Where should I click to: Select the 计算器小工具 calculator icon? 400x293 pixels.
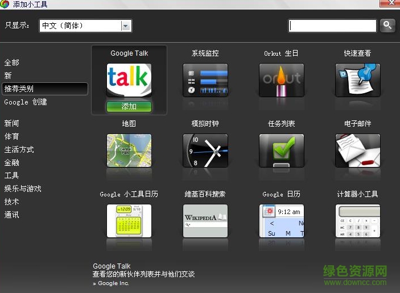(x=358, y=221)
